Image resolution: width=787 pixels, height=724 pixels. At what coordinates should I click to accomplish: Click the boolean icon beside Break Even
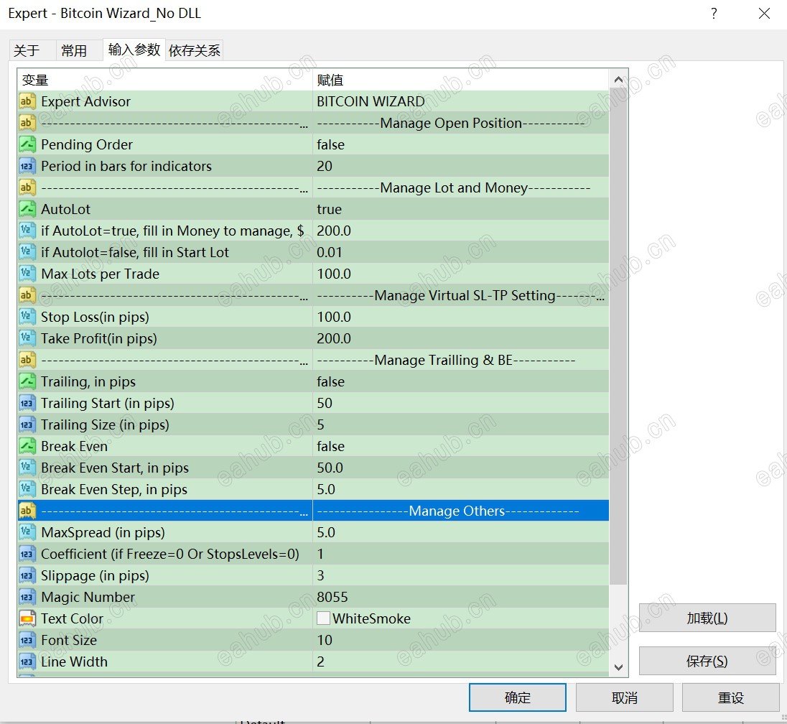point(27,447)
